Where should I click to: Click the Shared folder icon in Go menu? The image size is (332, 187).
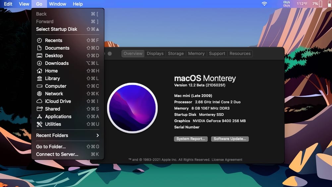tap(39, 109)
